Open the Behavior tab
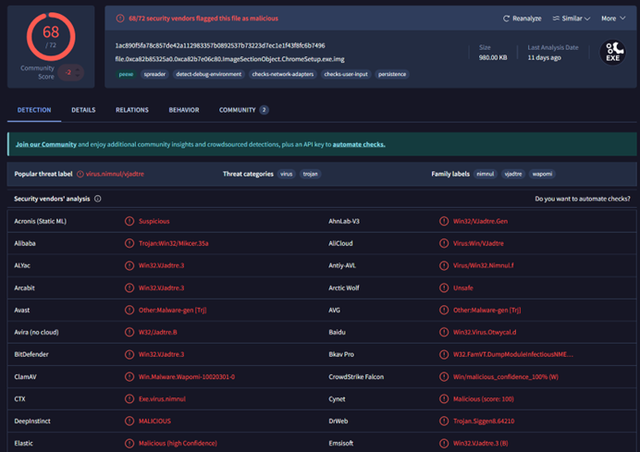Image resolution: width=640 pixels, height=452 pixels. tap(184, 110)
